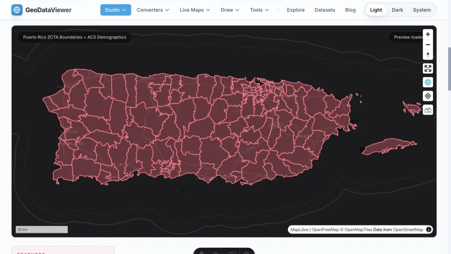Open the Studio dropdown menu
This screenshot has height=254, width=451.
coord(116,10)
